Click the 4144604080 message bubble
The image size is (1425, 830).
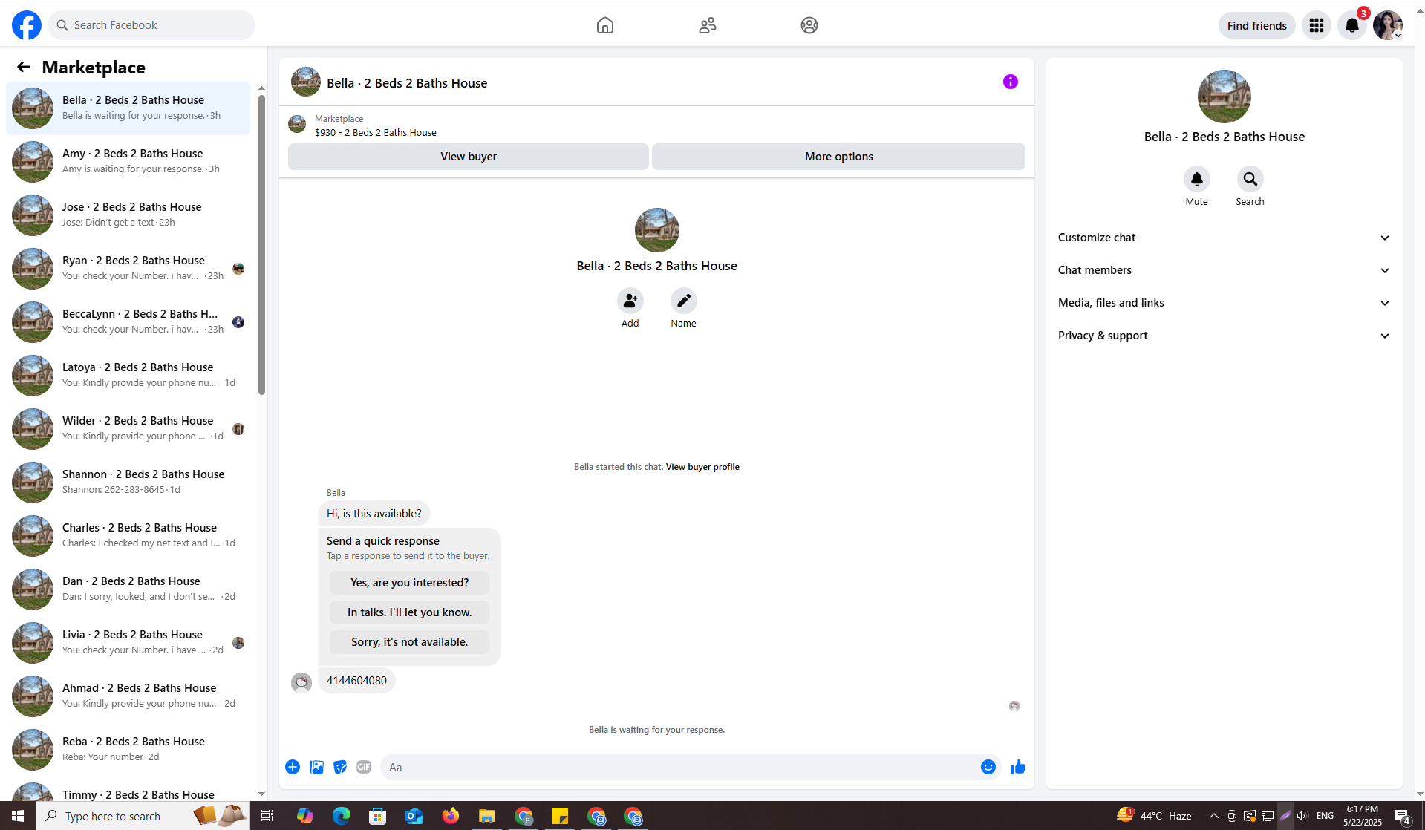tap(356, 681)
